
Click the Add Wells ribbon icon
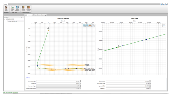click(x=6, y=8)
